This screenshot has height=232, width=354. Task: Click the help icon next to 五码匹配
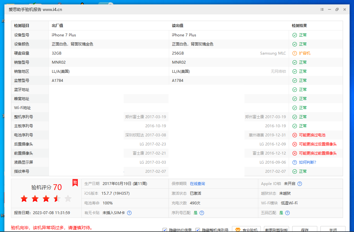click(x=287, y=213)
